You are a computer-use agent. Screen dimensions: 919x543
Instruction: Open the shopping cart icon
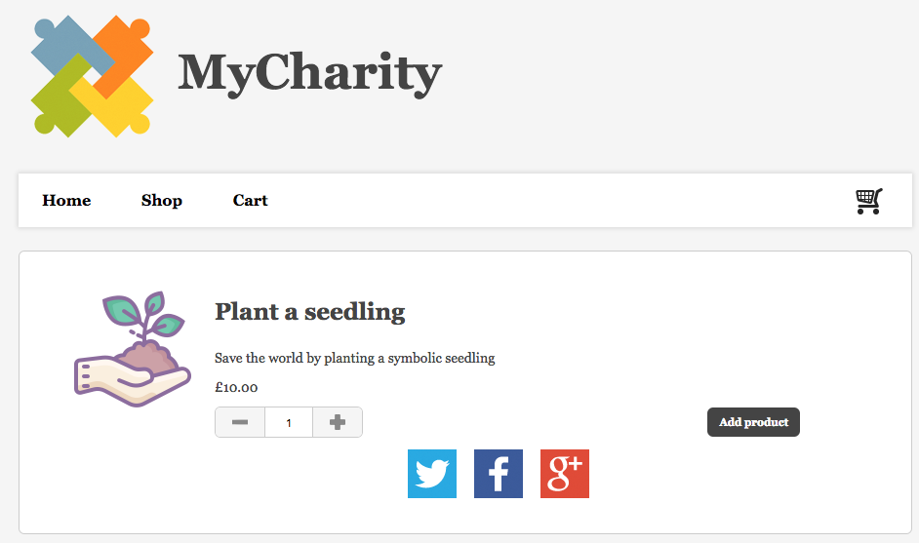(868, 201)
